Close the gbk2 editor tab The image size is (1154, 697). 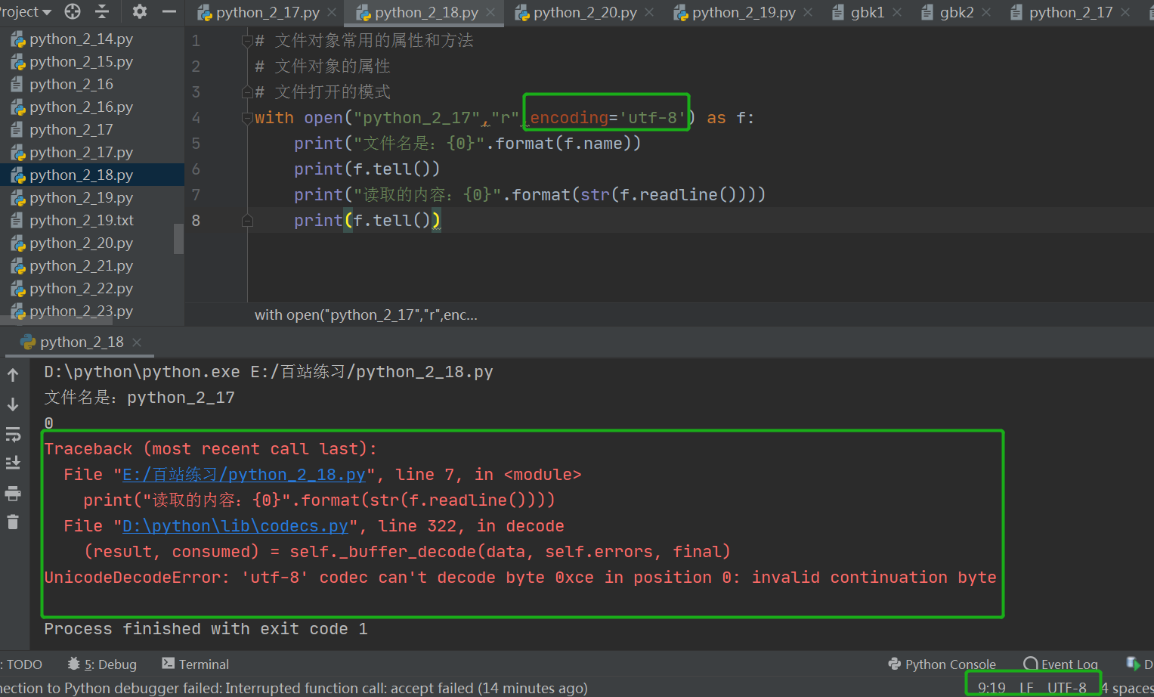coord(986,13)
